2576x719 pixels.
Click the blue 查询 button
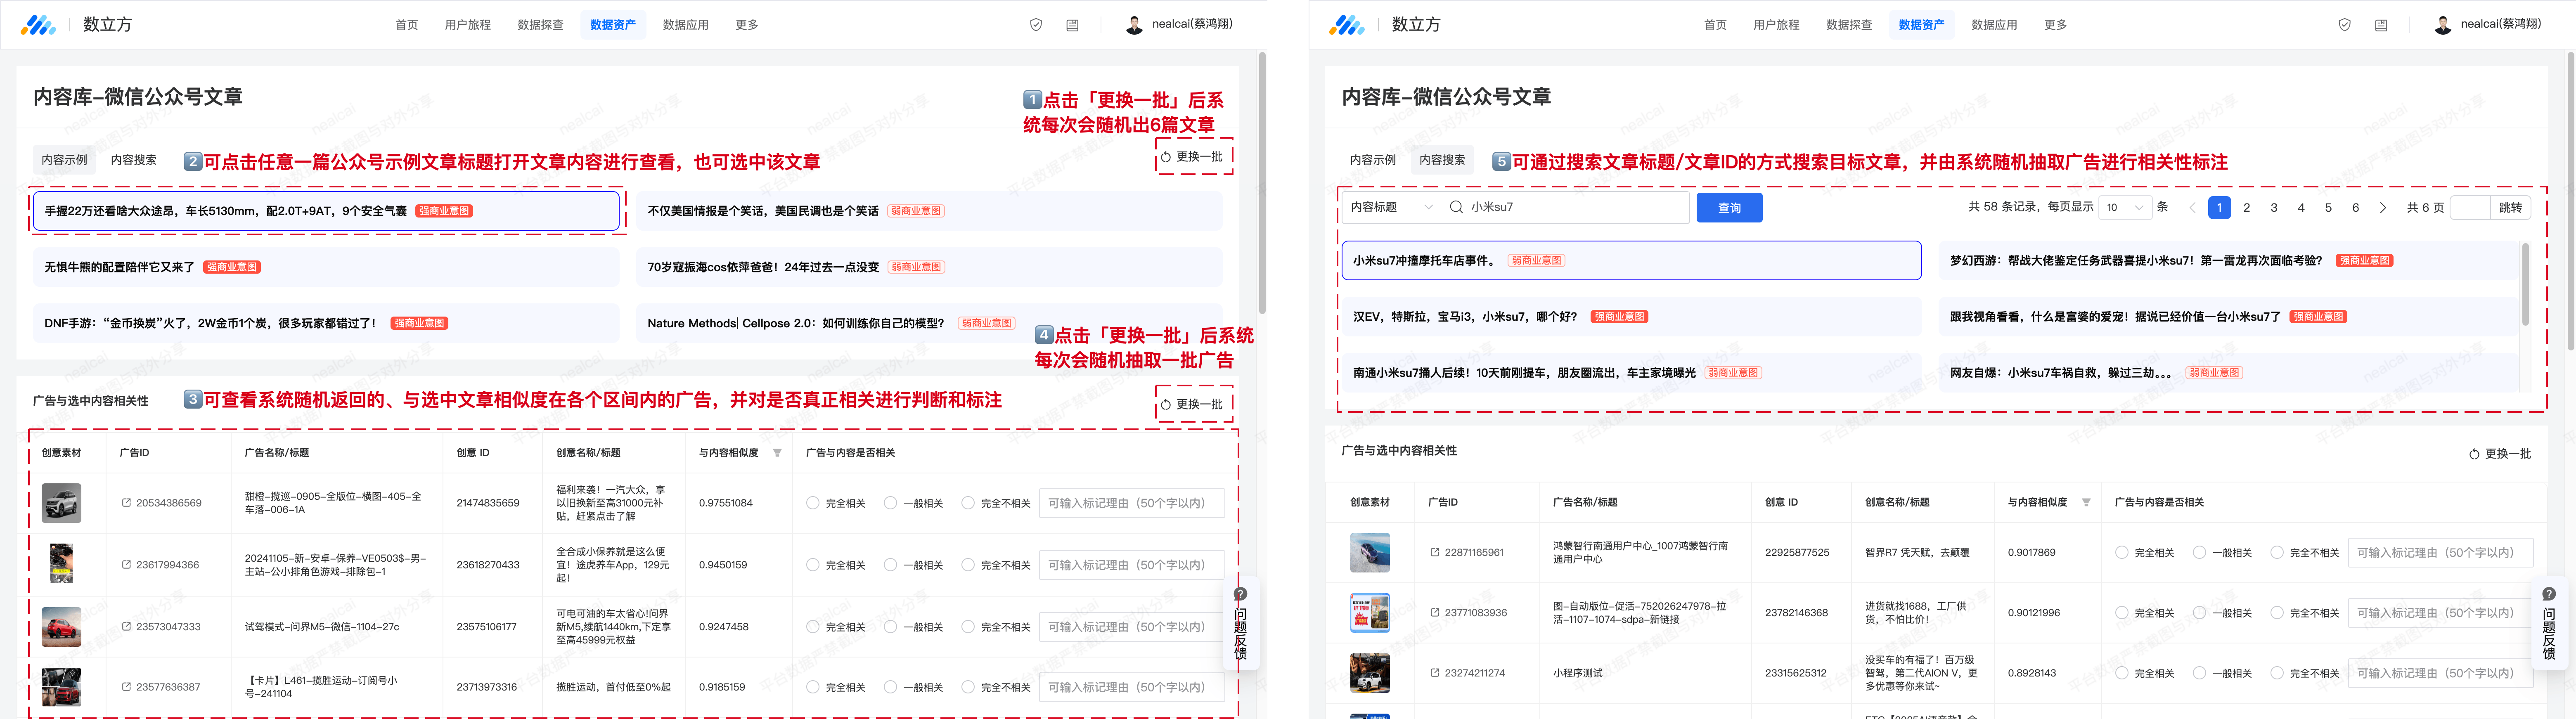1729,208
